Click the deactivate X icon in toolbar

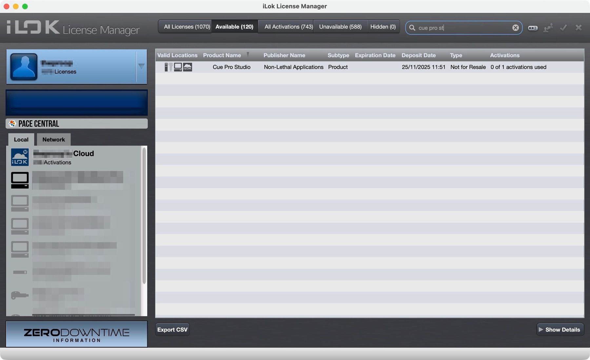[579, 28]
